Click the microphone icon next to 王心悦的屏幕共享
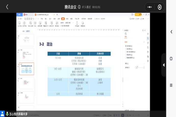176x117 pixels. 7,114
